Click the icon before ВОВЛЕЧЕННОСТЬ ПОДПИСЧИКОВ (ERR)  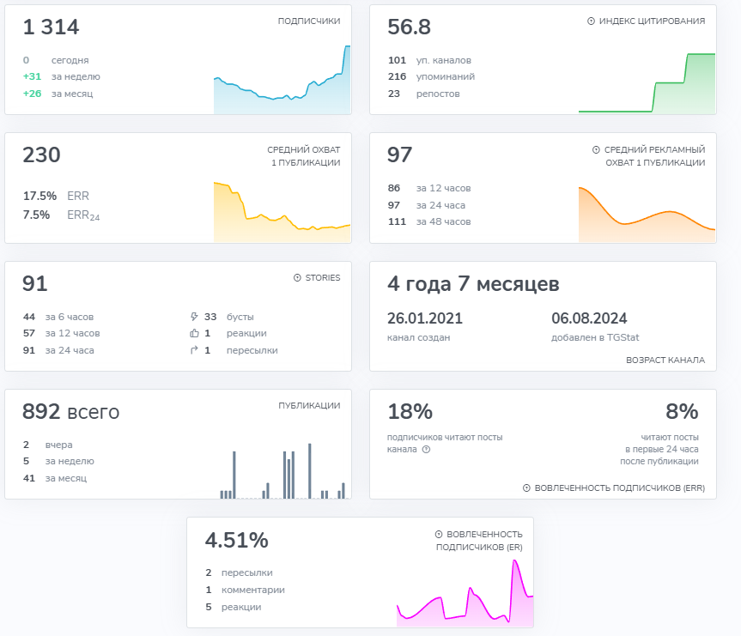(526, 488)
